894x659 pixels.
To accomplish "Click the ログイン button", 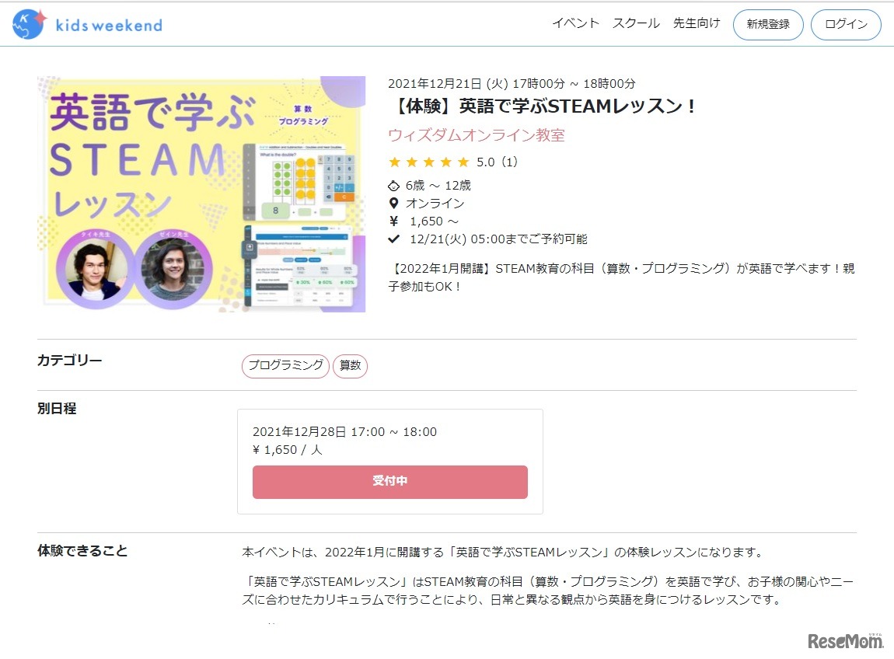I will 846,25.
